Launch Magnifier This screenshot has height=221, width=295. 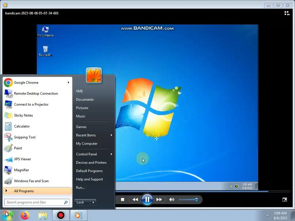tap(37, 170)
